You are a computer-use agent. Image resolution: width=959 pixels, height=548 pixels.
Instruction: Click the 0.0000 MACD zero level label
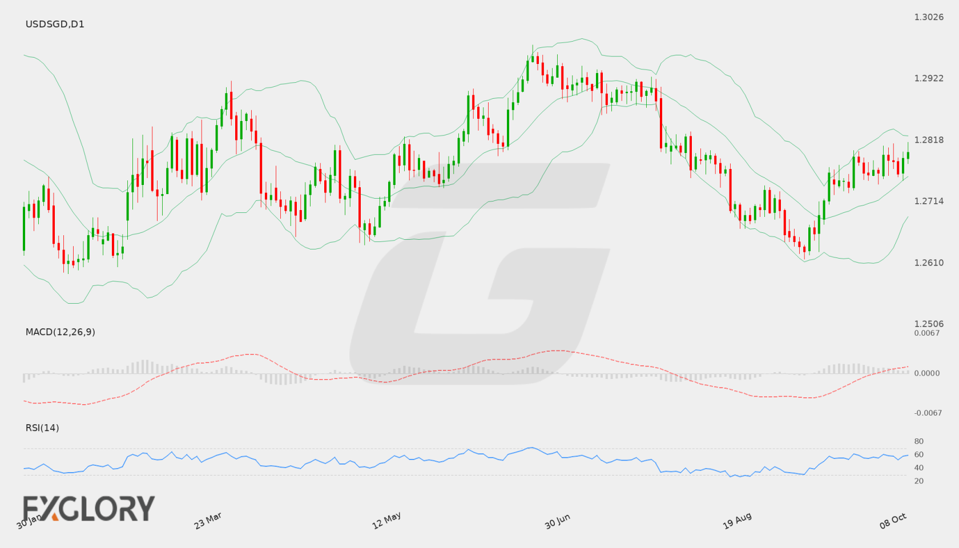[927, 373]
